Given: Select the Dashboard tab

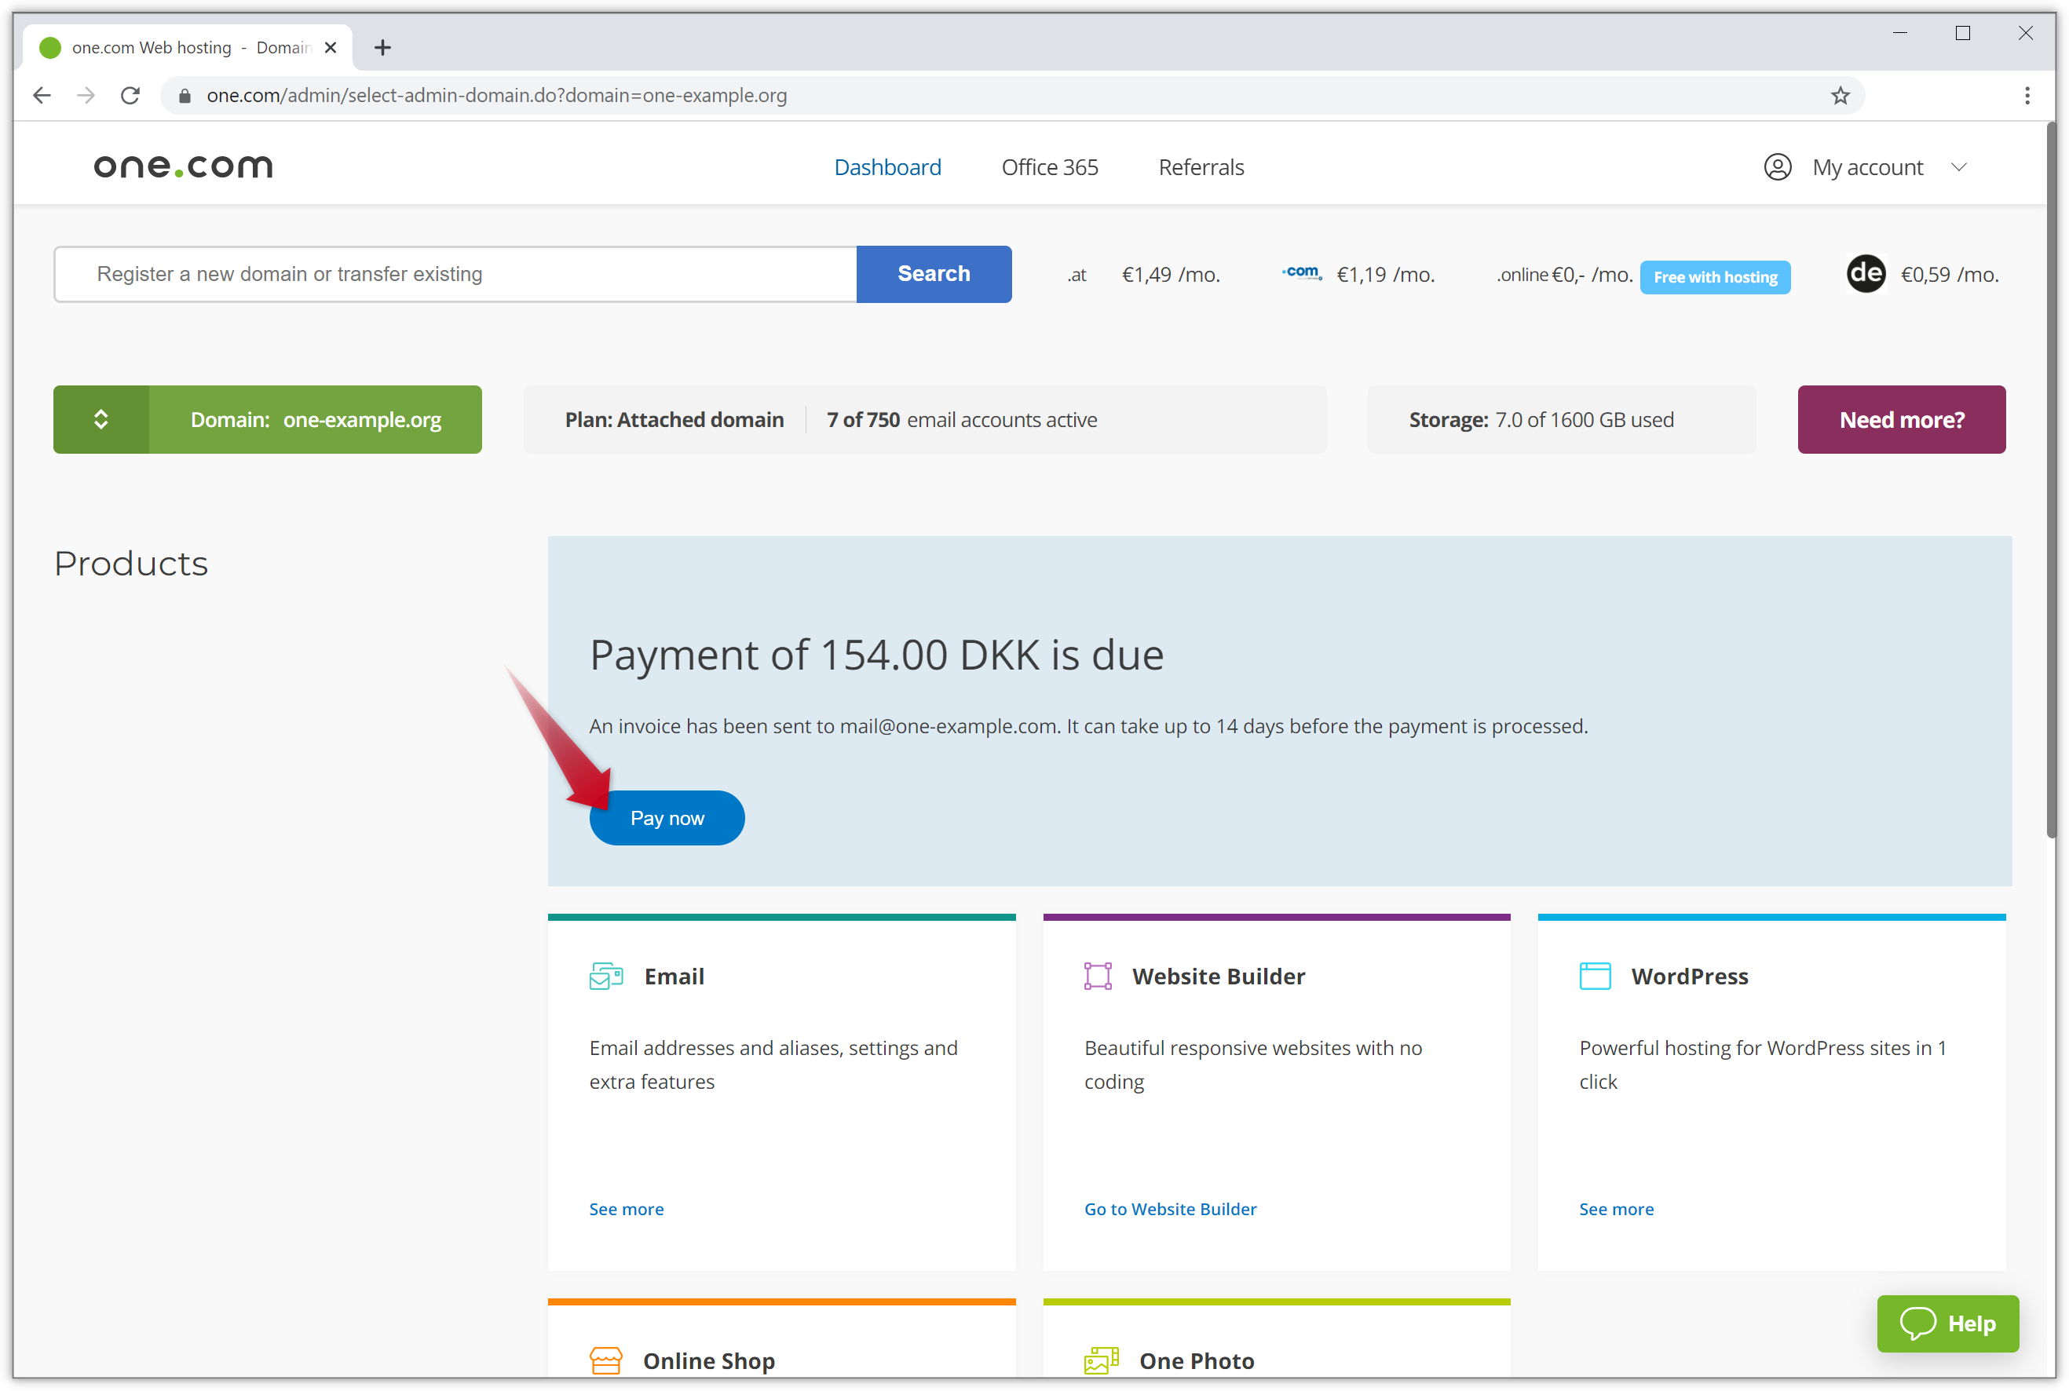Looking at the screenshot, I should click(888, 166).
